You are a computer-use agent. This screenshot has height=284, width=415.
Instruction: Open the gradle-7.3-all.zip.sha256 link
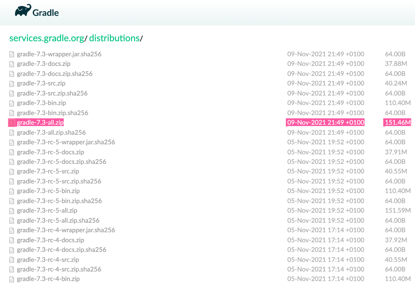click(x=51, y=133)
